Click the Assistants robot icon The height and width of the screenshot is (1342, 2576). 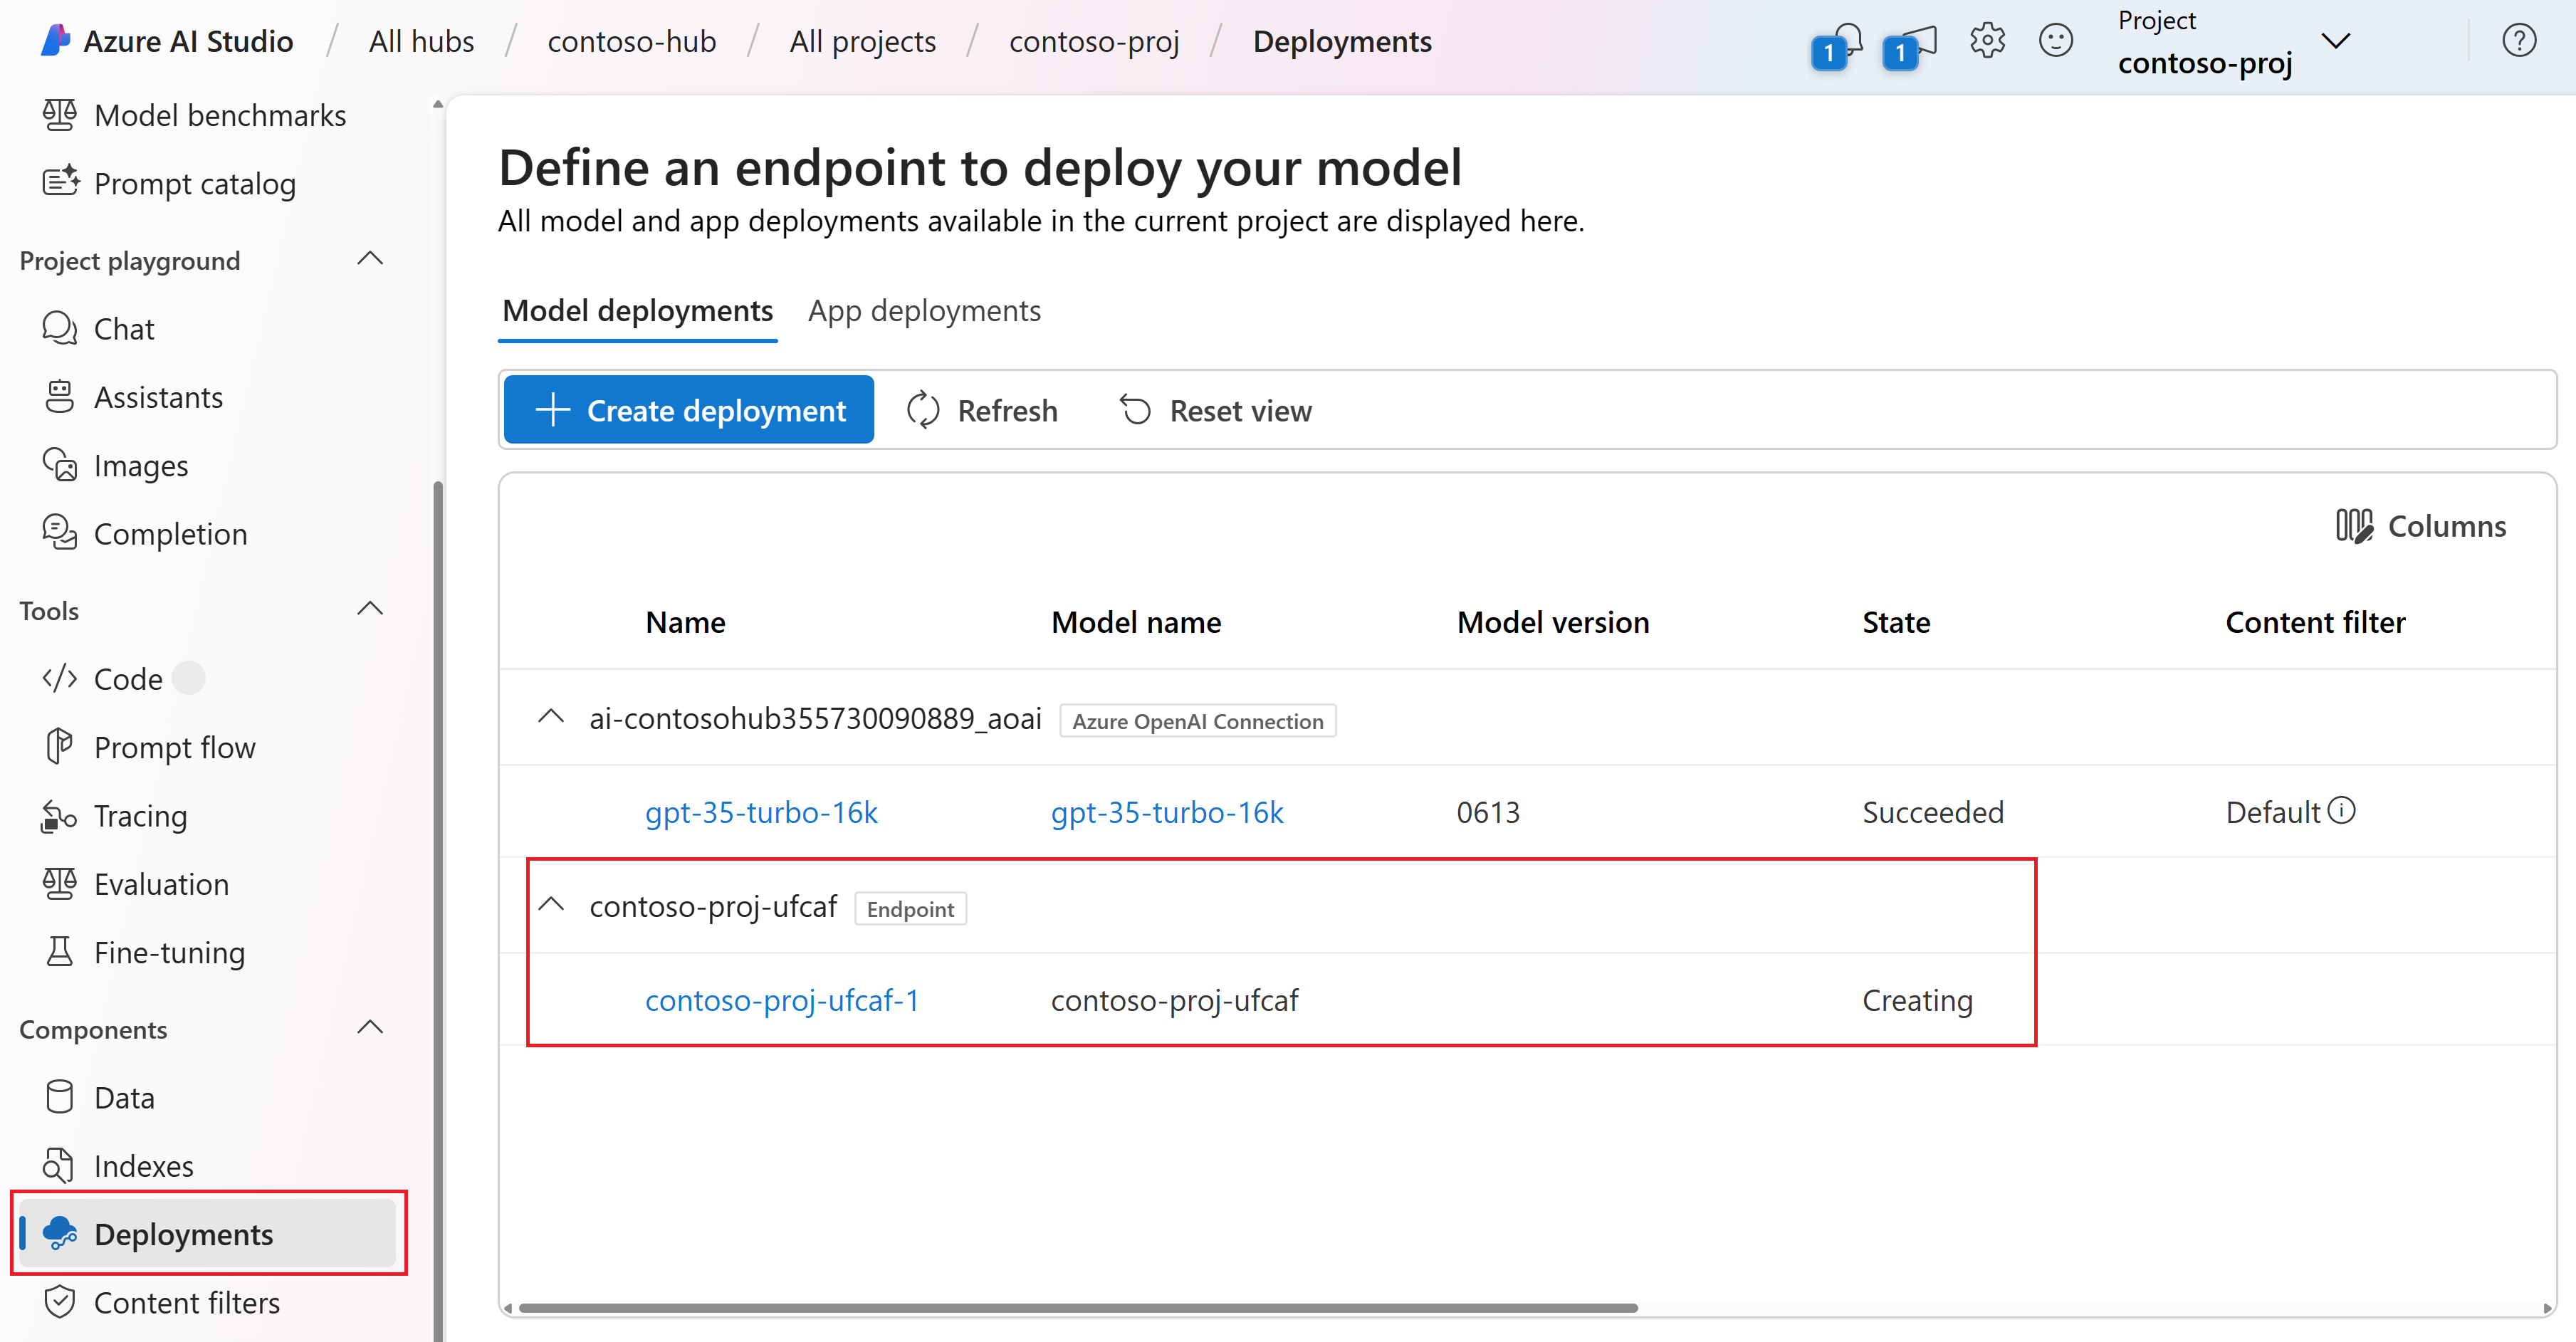coord(59,397)
